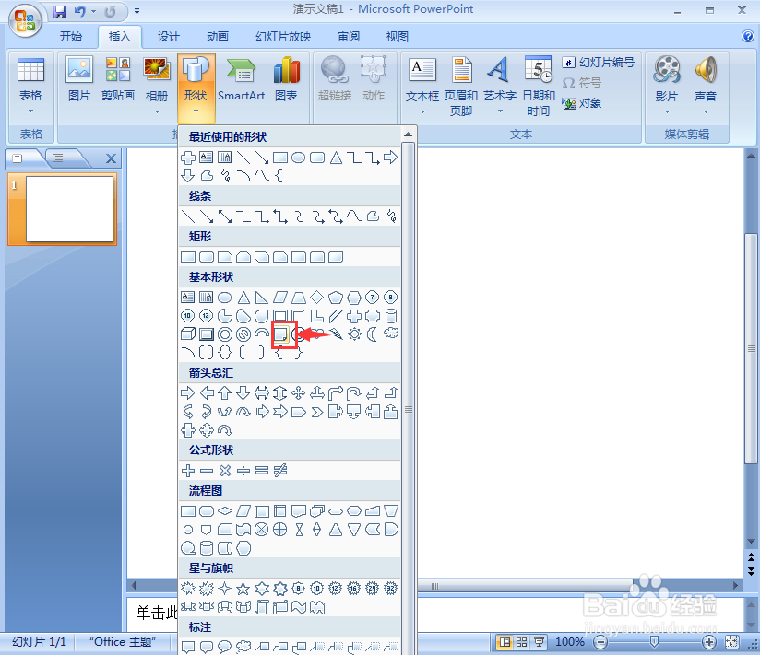Screen dimensions: 760x655
Task: Open the 文本框 text box dropdown
Action: (x=422, y=111)
